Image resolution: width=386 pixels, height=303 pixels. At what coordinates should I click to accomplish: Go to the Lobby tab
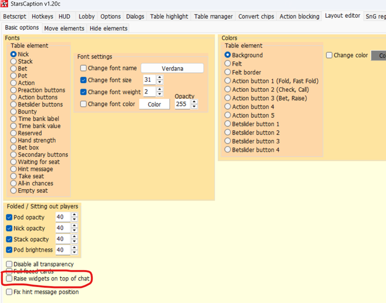coord(87,16)
